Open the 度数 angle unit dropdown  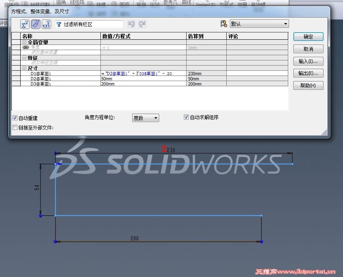click(145, 118)
